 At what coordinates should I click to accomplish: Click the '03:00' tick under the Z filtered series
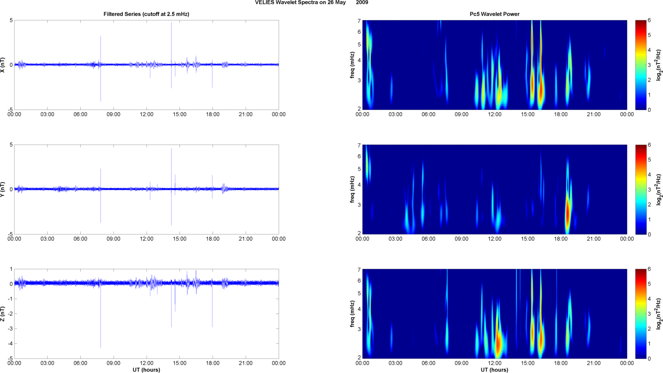(x=47, y=363)
